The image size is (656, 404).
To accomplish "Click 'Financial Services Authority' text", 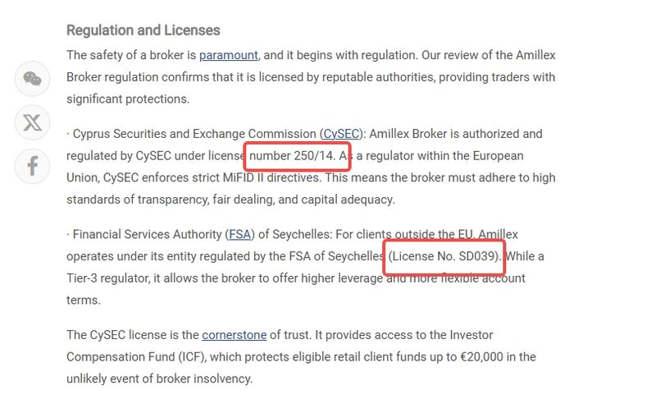I will (148, 234).
